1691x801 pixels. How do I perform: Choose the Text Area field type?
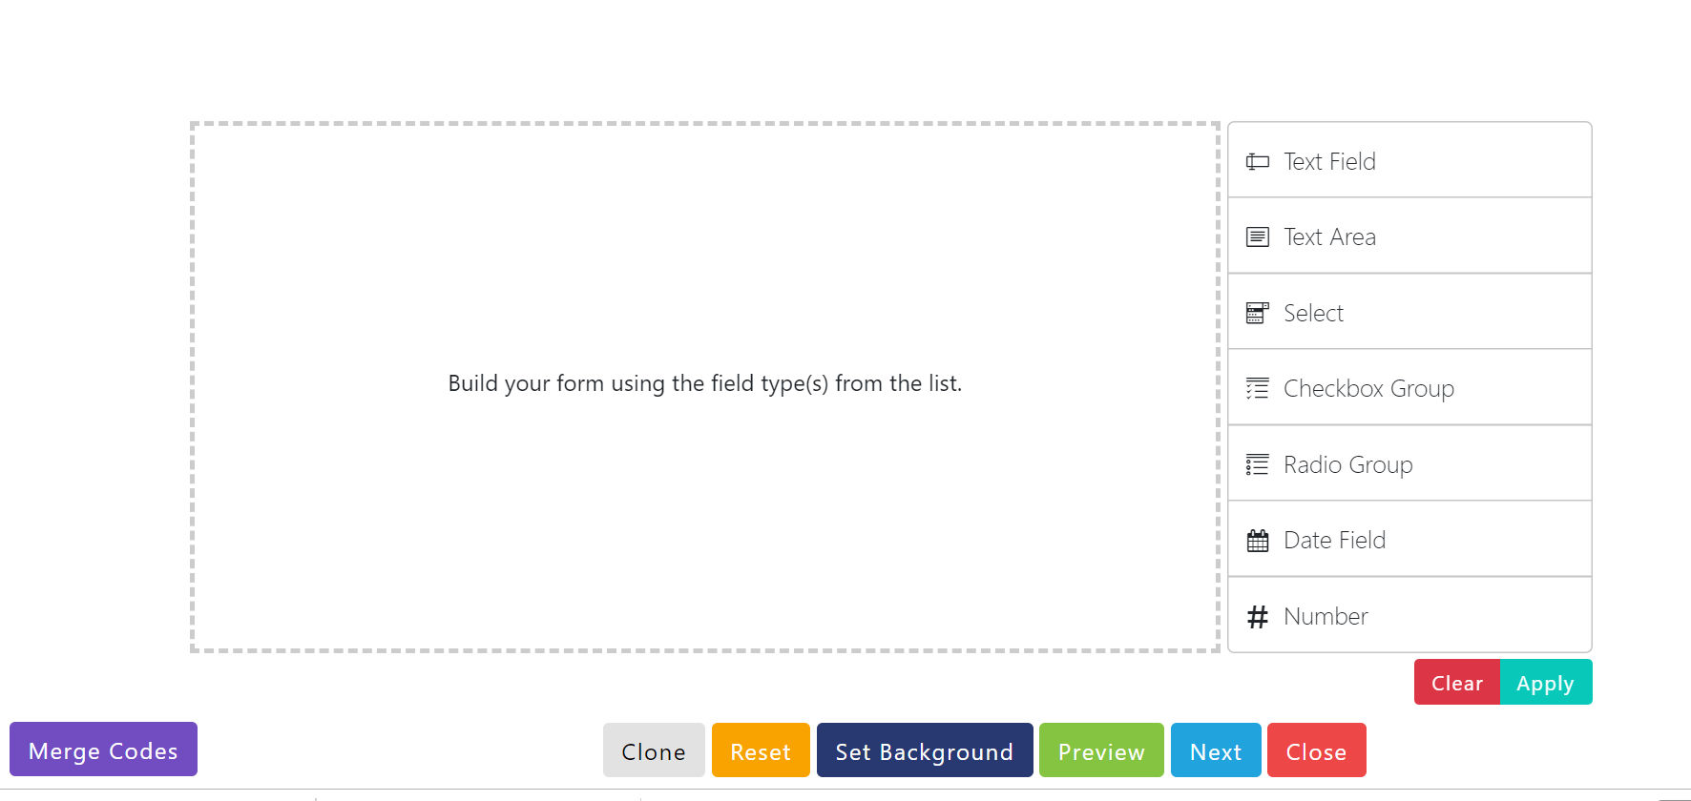pos(1409,236)
